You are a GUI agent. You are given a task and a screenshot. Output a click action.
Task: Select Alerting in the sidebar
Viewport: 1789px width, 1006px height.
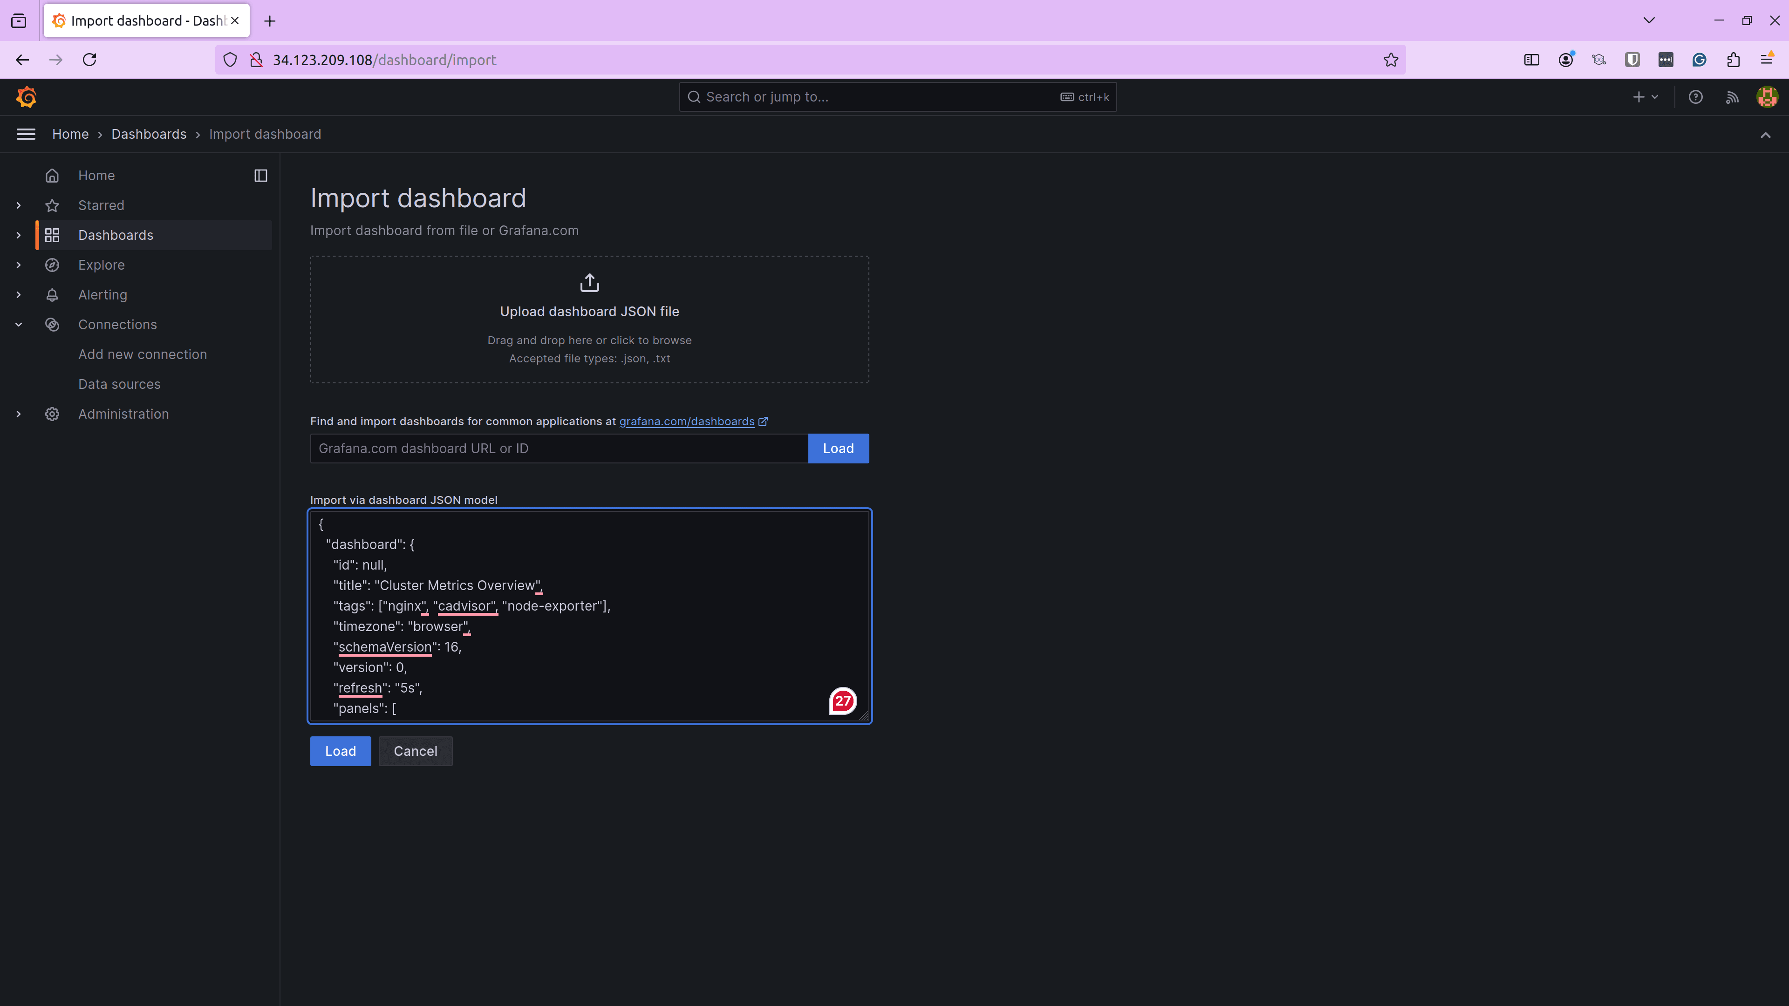point(103,295)
